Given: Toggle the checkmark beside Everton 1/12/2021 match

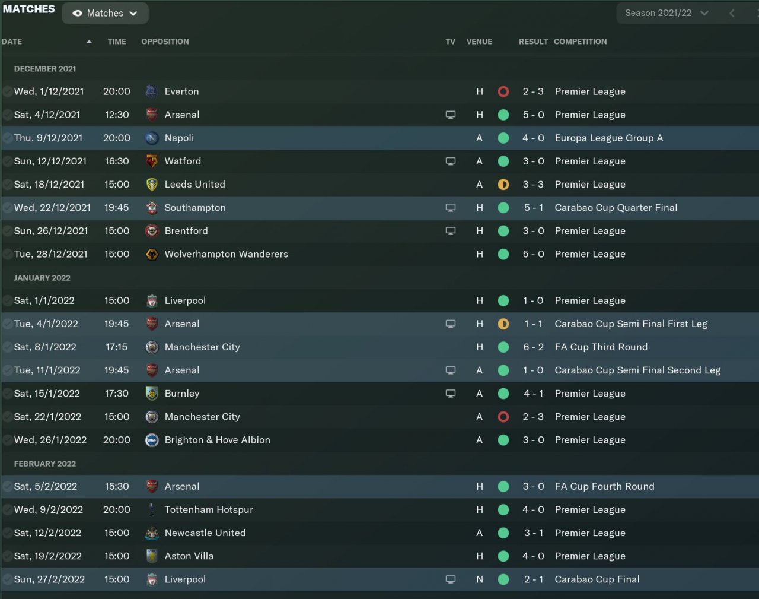Looking at the screenshot, I should coord(7,91).
